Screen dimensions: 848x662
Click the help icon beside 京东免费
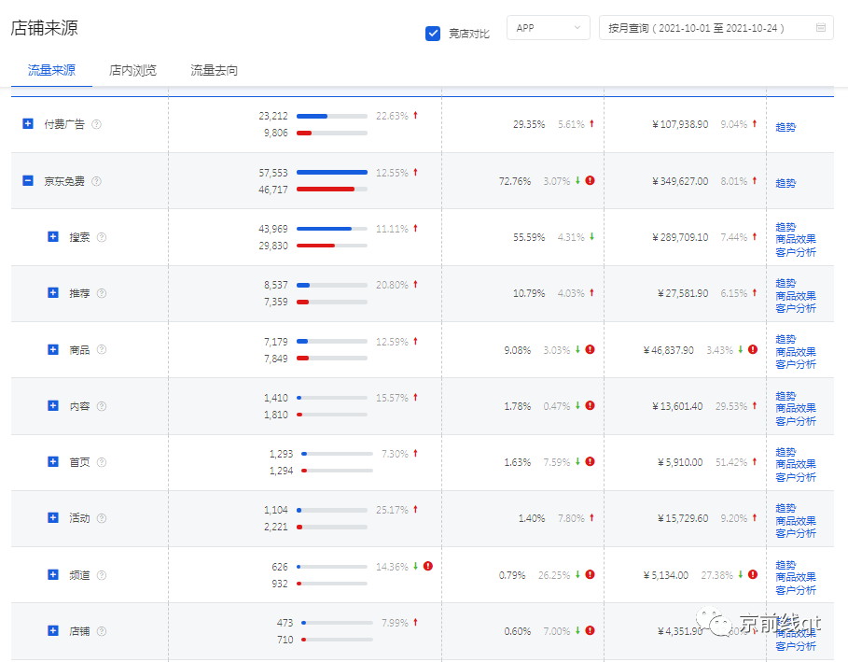[x=96, y=181]
